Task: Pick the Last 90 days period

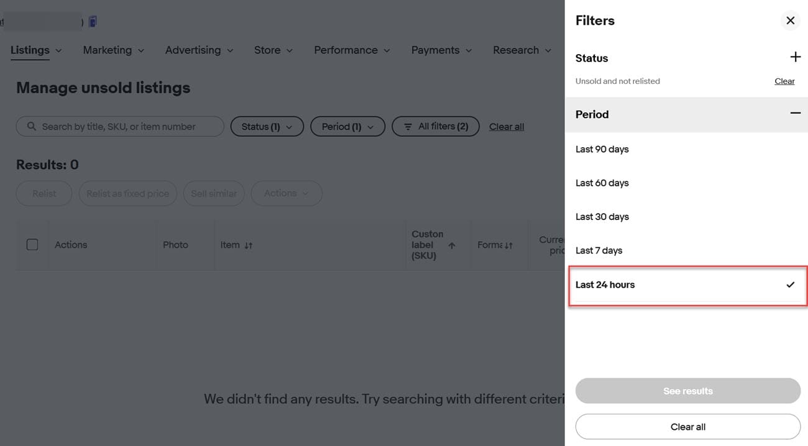Action: pos(602,149)
